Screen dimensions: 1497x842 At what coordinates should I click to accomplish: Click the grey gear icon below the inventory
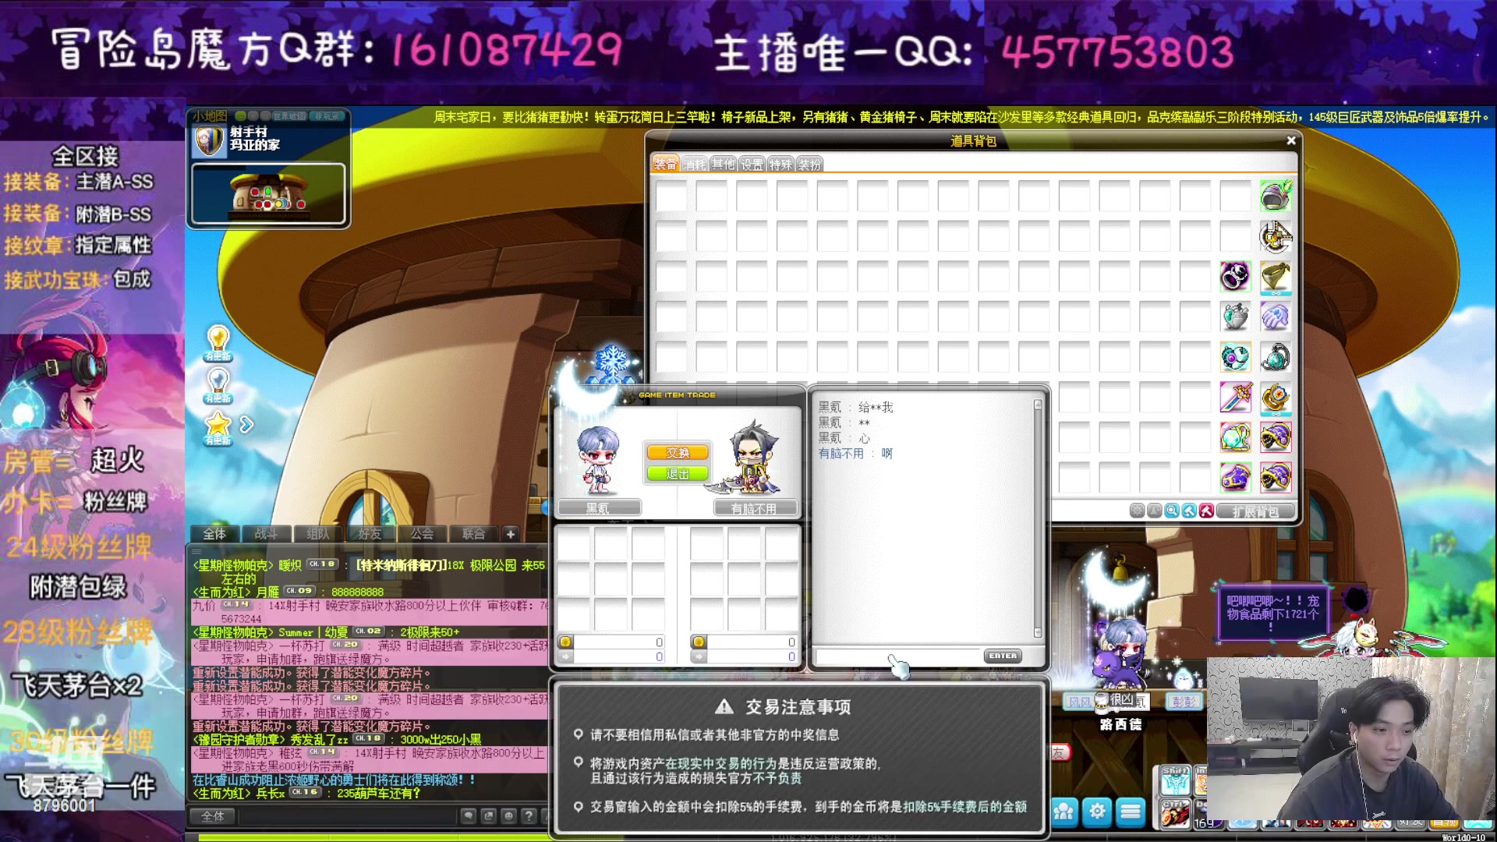coord(1137,511)
